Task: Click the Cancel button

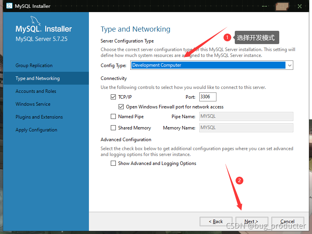Action: (287, 222)
